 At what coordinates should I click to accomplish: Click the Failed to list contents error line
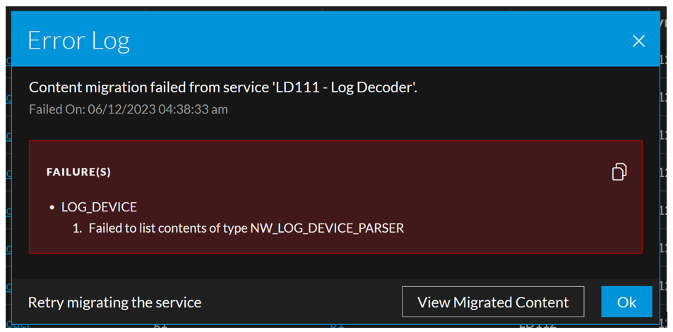(x=168, y=228)
